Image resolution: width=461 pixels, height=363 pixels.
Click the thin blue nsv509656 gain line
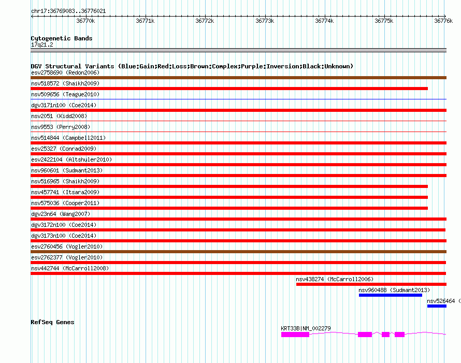point(238,99)
